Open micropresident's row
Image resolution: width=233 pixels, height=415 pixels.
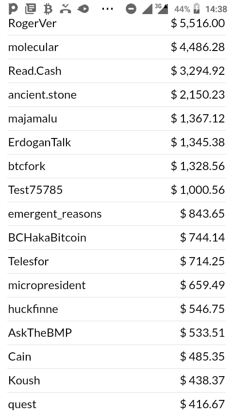tap(116, 285)
